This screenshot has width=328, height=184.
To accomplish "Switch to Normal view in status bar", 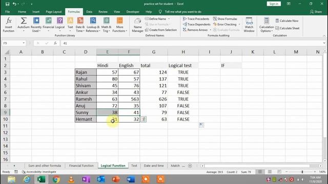I will click(x=260, y=172).
